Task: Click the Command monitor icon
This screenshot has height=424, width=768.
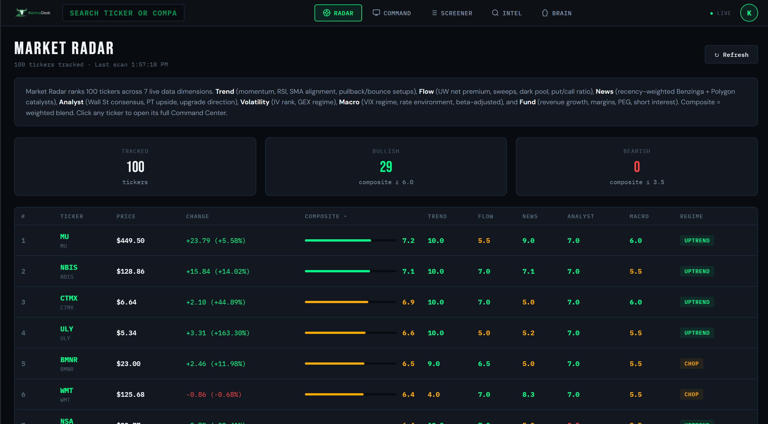Action: point(376,12)
